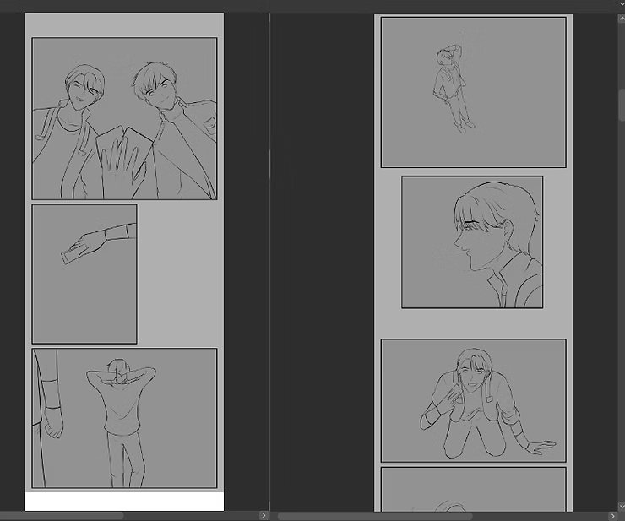Click the panel of the kneeling man
The image size is (625, 521).
click(x=474, y=400)
